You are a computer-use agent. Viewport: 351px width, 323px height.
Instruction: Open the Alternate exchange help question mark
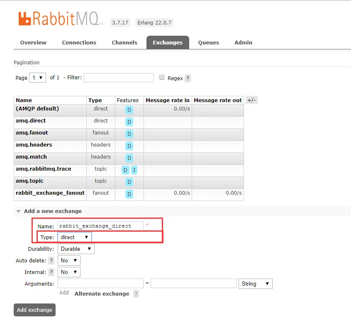(x=136, y=294)
